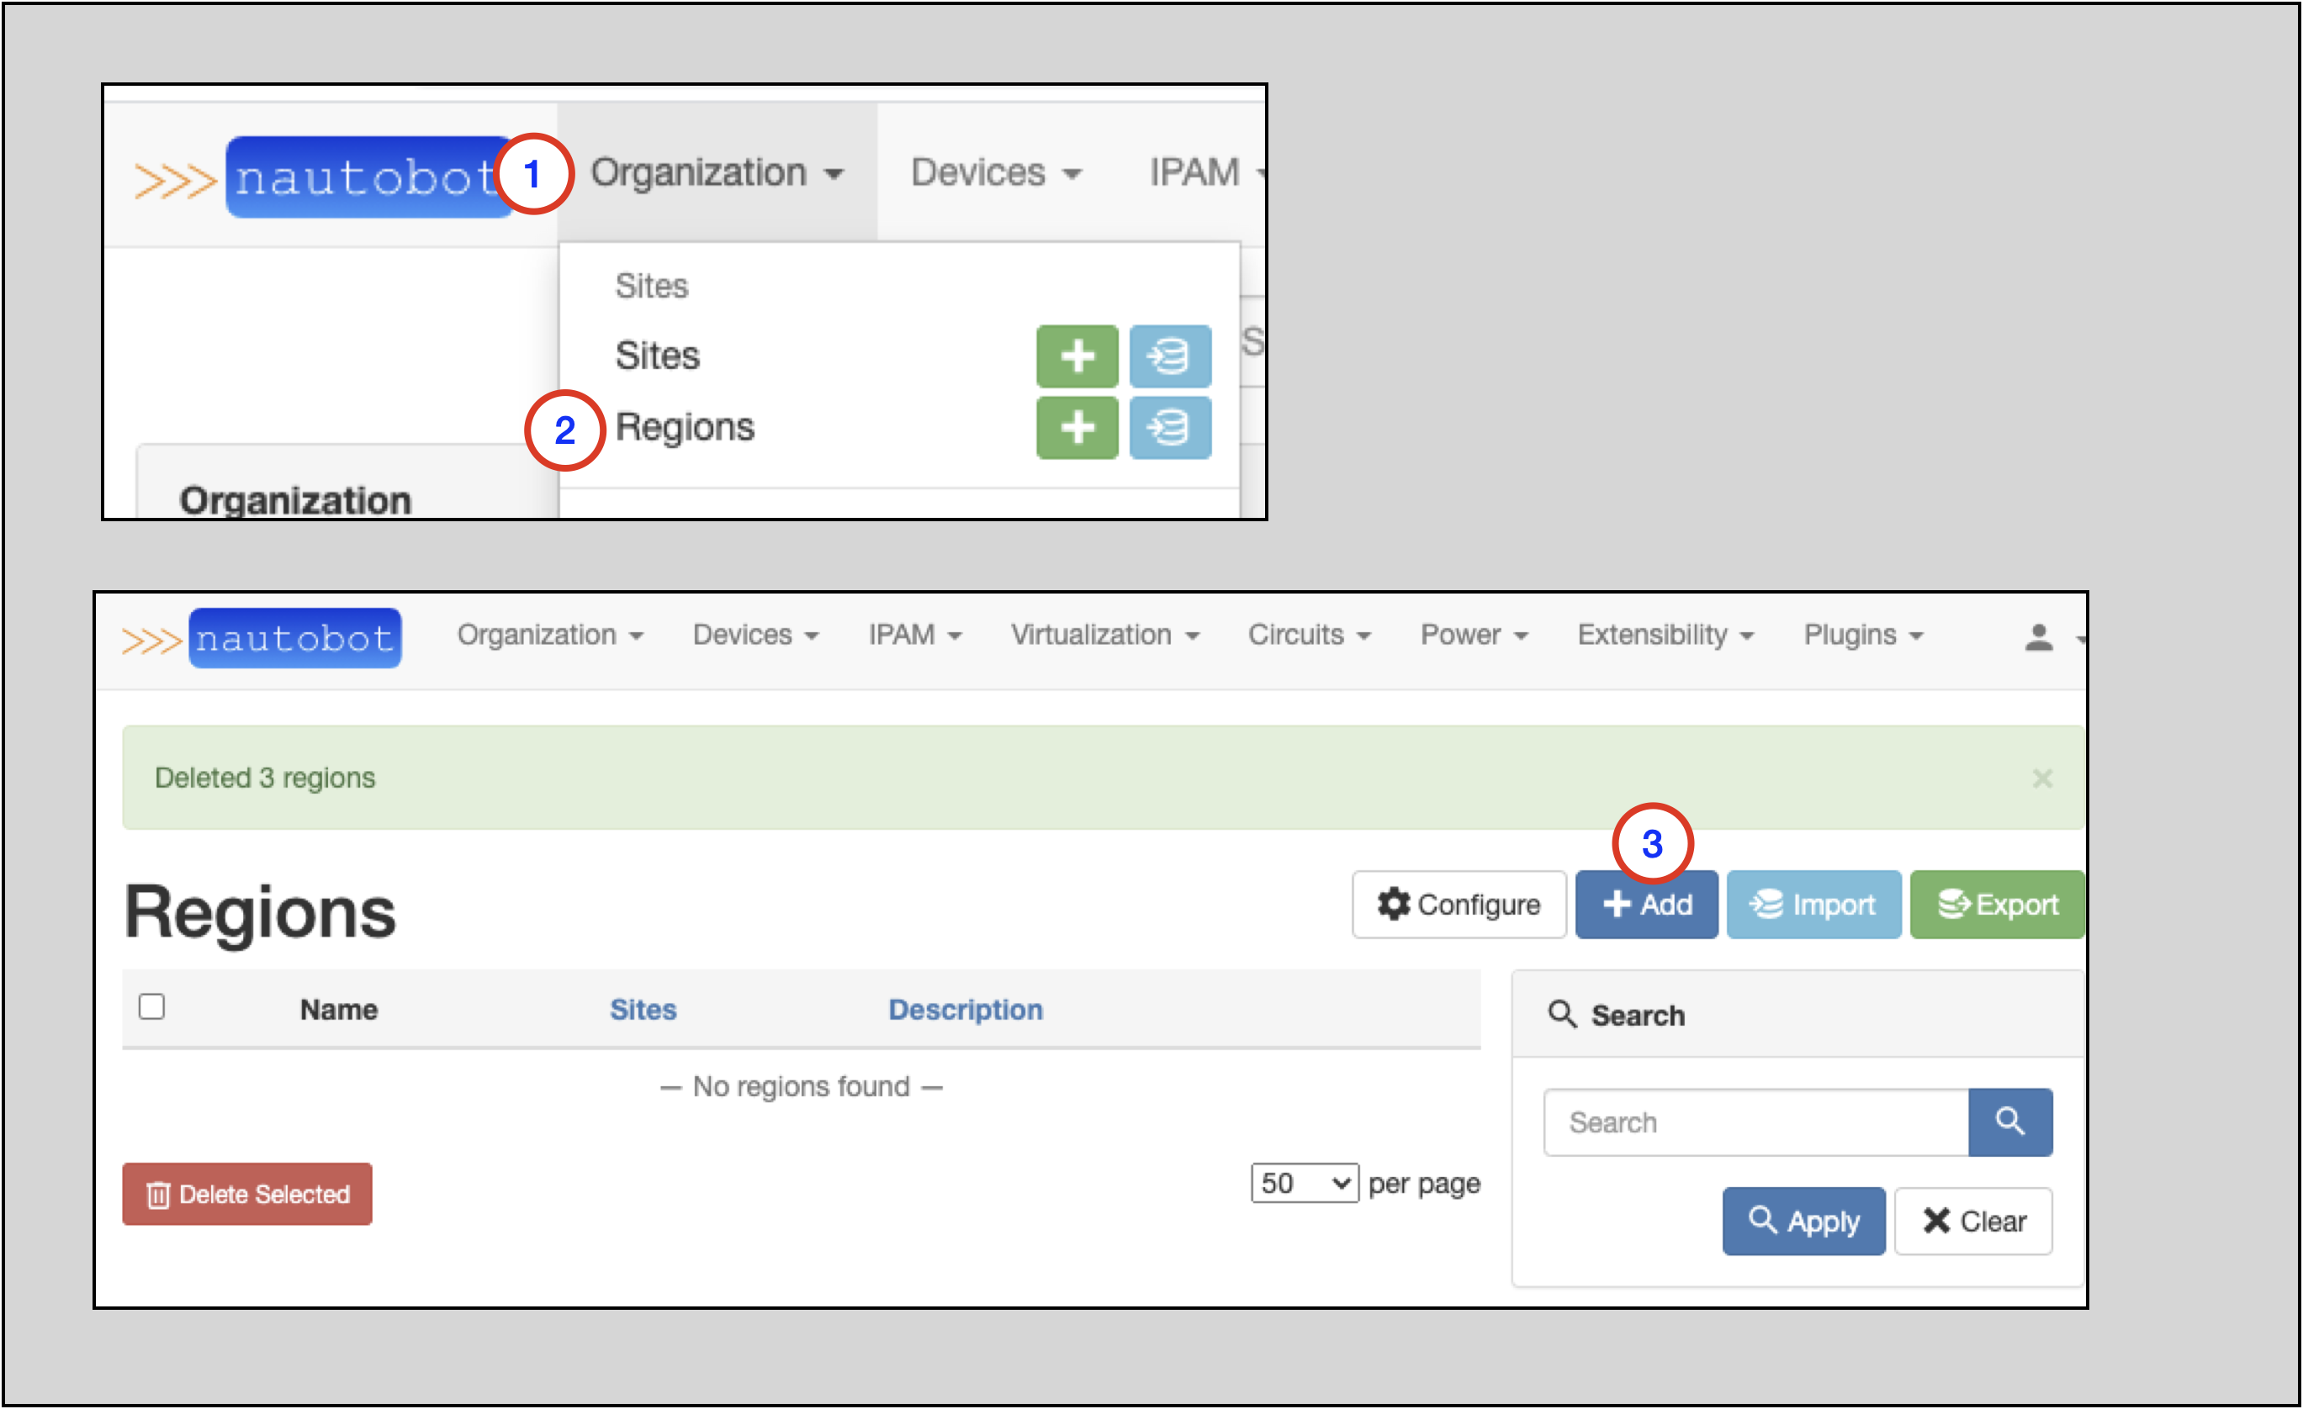The width and height of the screenshot is (2303, 1409).
Task: Click the Add button on the Regions page
Action: click(1646, 904)
